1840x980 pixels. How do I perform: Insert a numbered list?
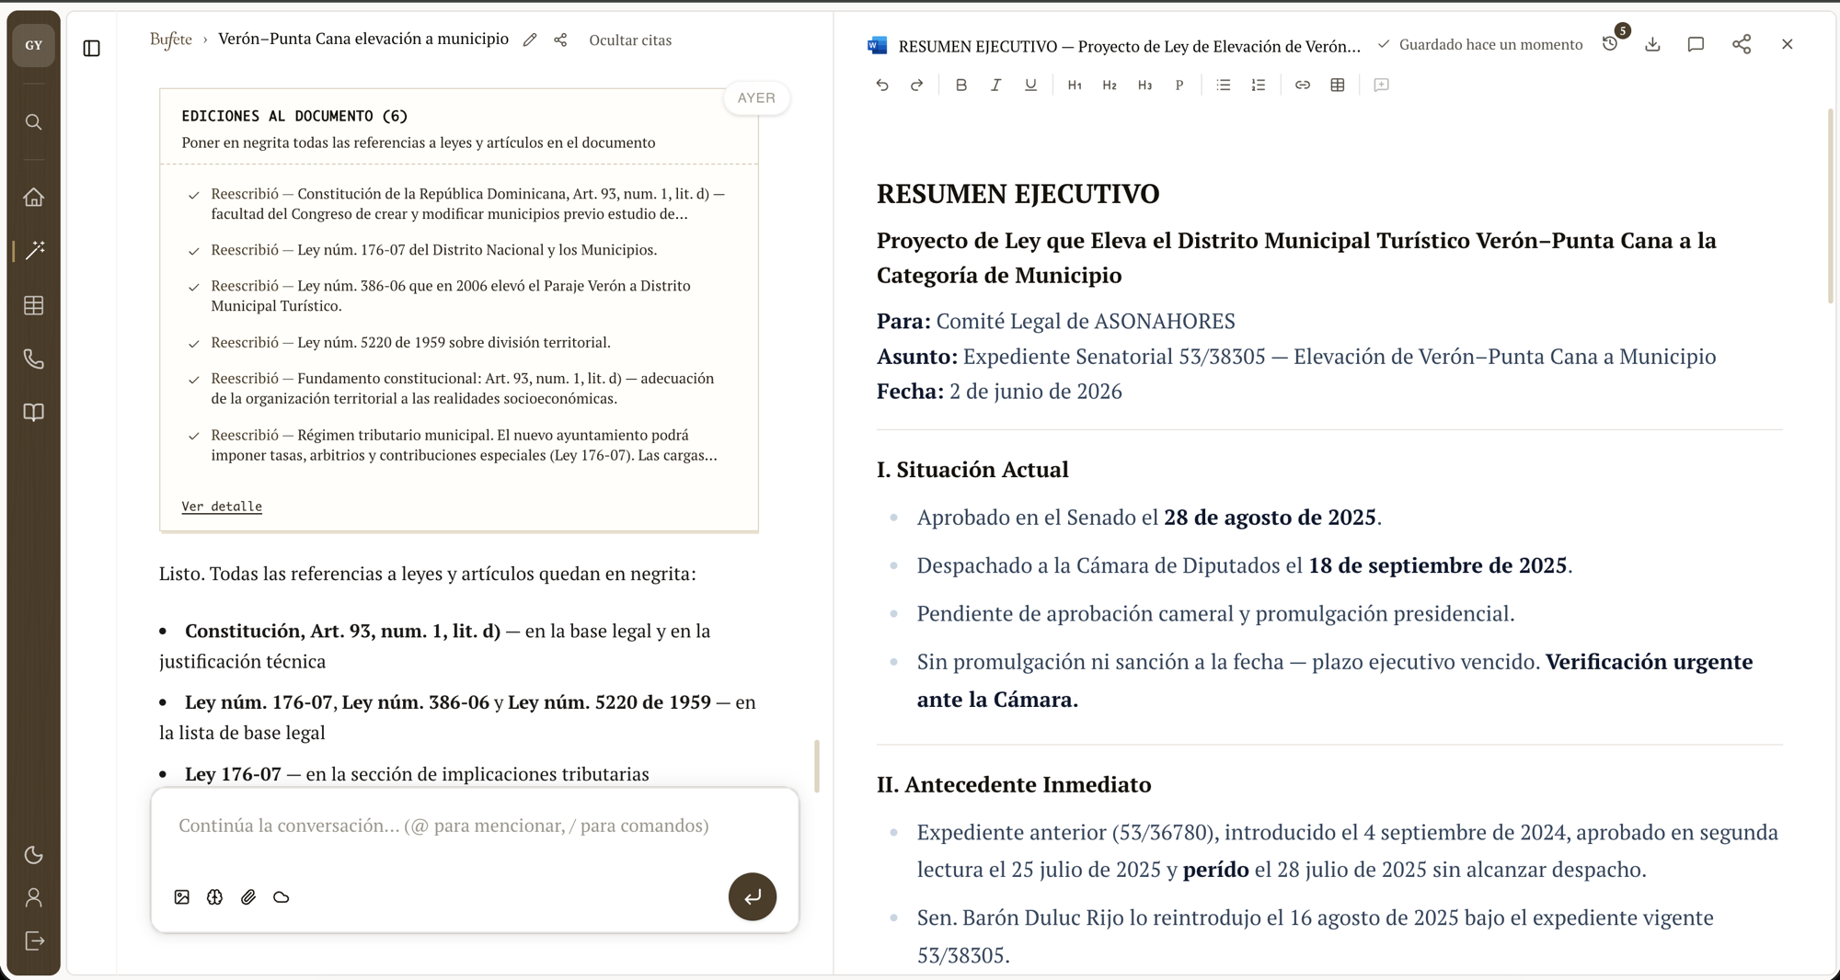coord(1259,85)
